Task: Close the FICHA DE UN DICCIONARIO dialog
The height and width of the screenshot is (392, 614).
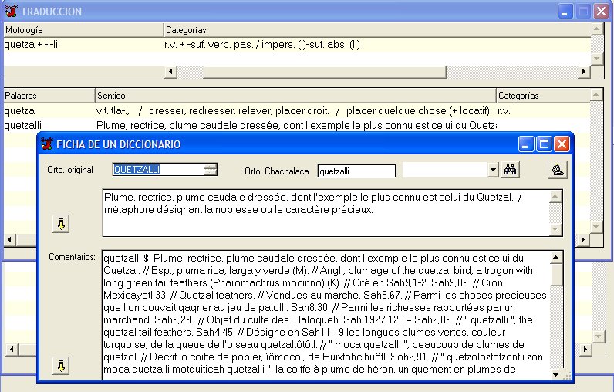Action: pyautogui.click(x=562, y=144)
